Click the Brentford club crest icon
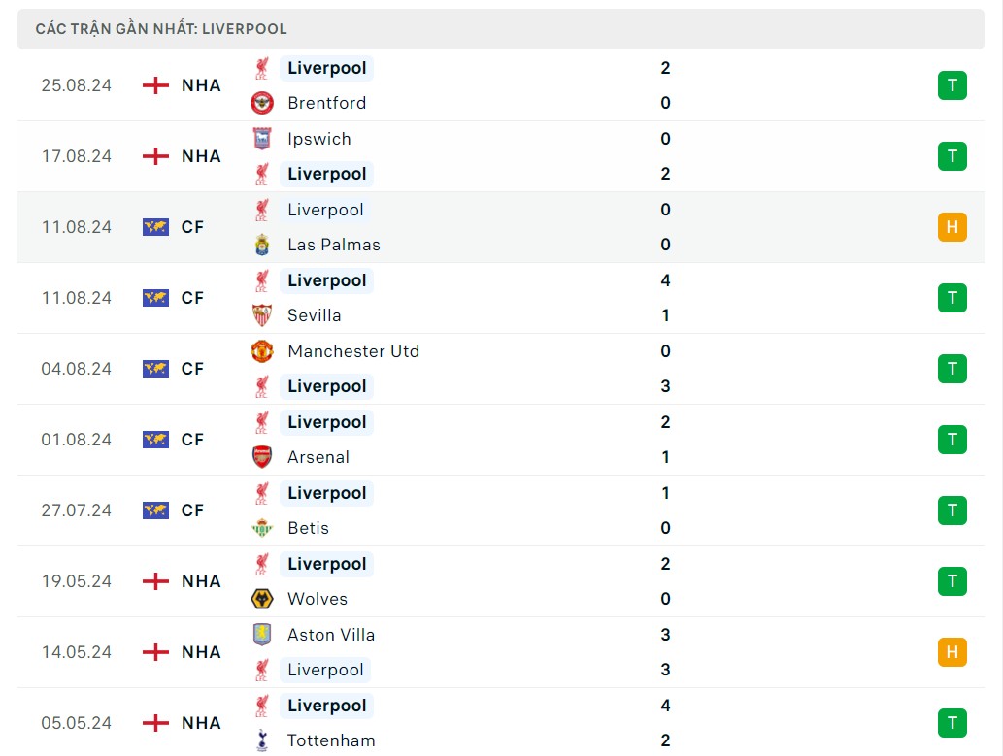1003x756 pixels. click(262, 103)
